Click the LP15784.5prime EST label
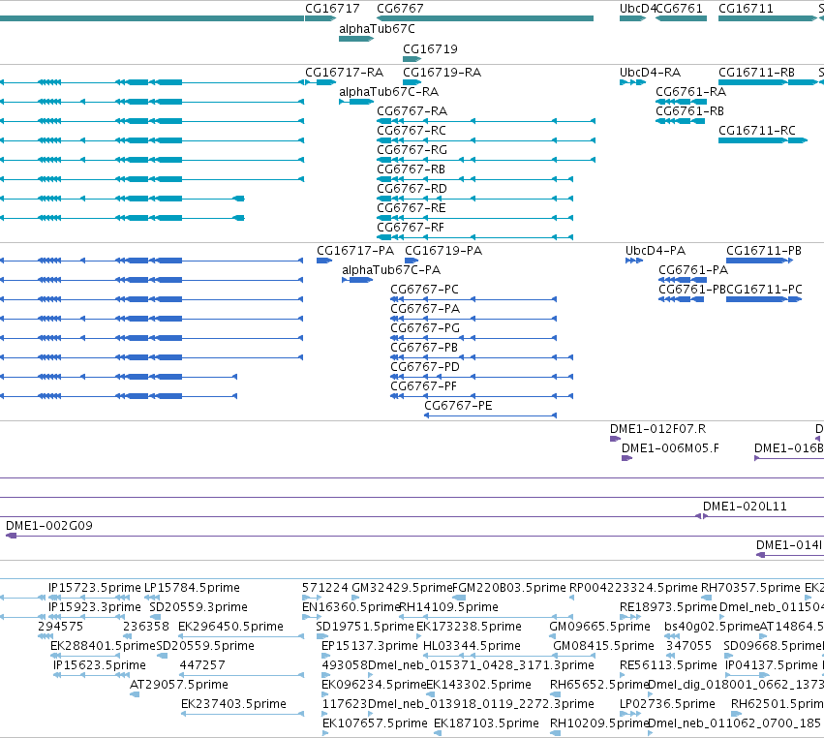This screenshot has width=824, height=738. 192,587
